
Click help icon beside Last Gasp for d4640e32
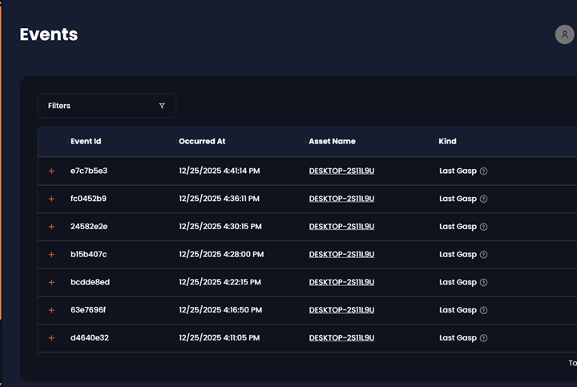click(483, 338)
